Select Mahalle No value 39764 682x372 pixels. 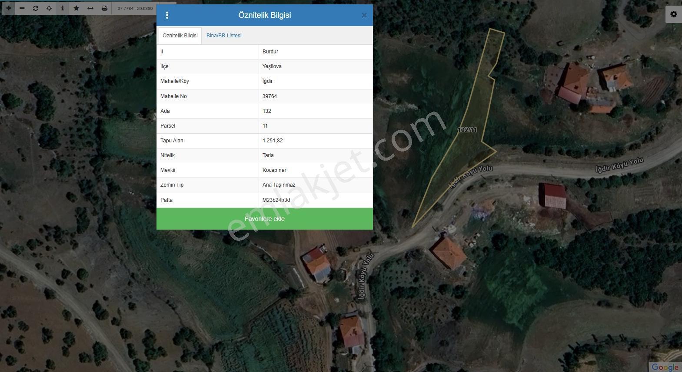(269, 96)
